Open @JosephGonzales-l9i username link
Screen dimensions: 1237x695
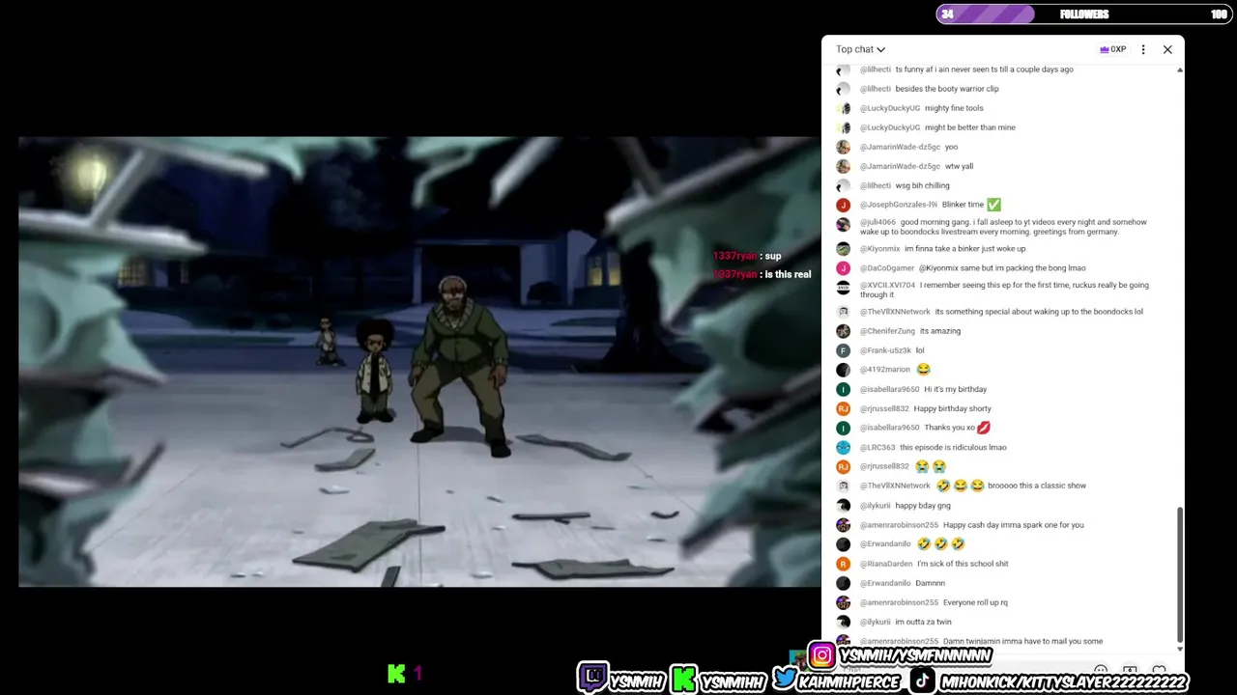(898, 205)
